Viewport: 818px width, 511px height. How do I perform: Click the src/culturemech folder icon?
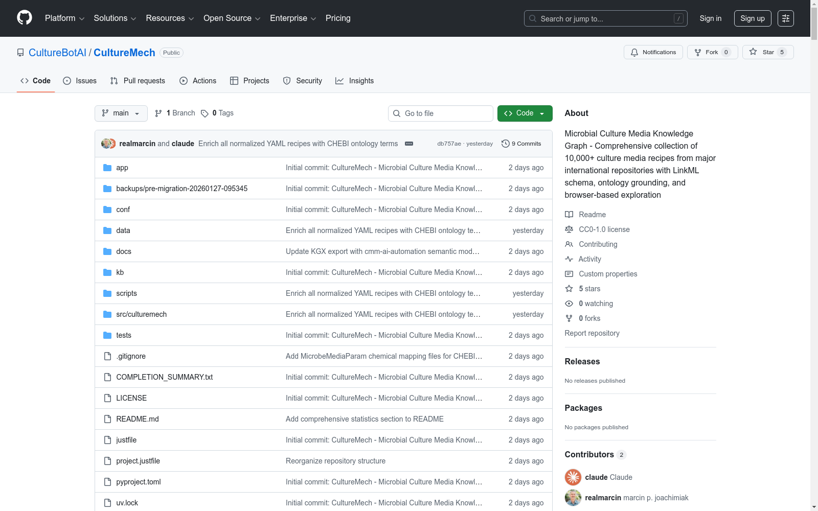[x=107, y=314]
